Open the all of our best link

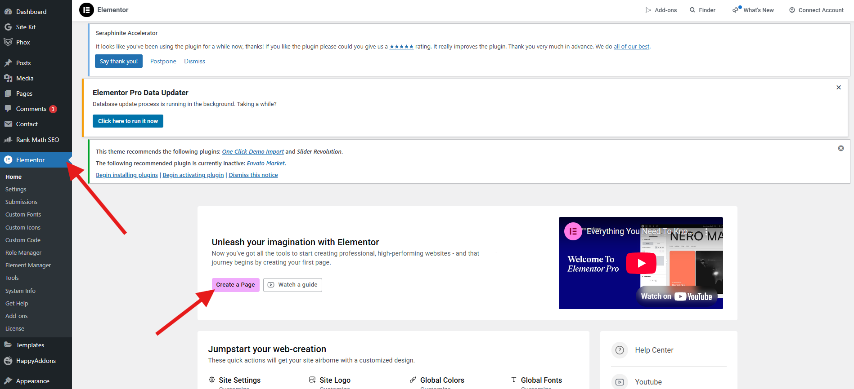[x=632, y=47]
